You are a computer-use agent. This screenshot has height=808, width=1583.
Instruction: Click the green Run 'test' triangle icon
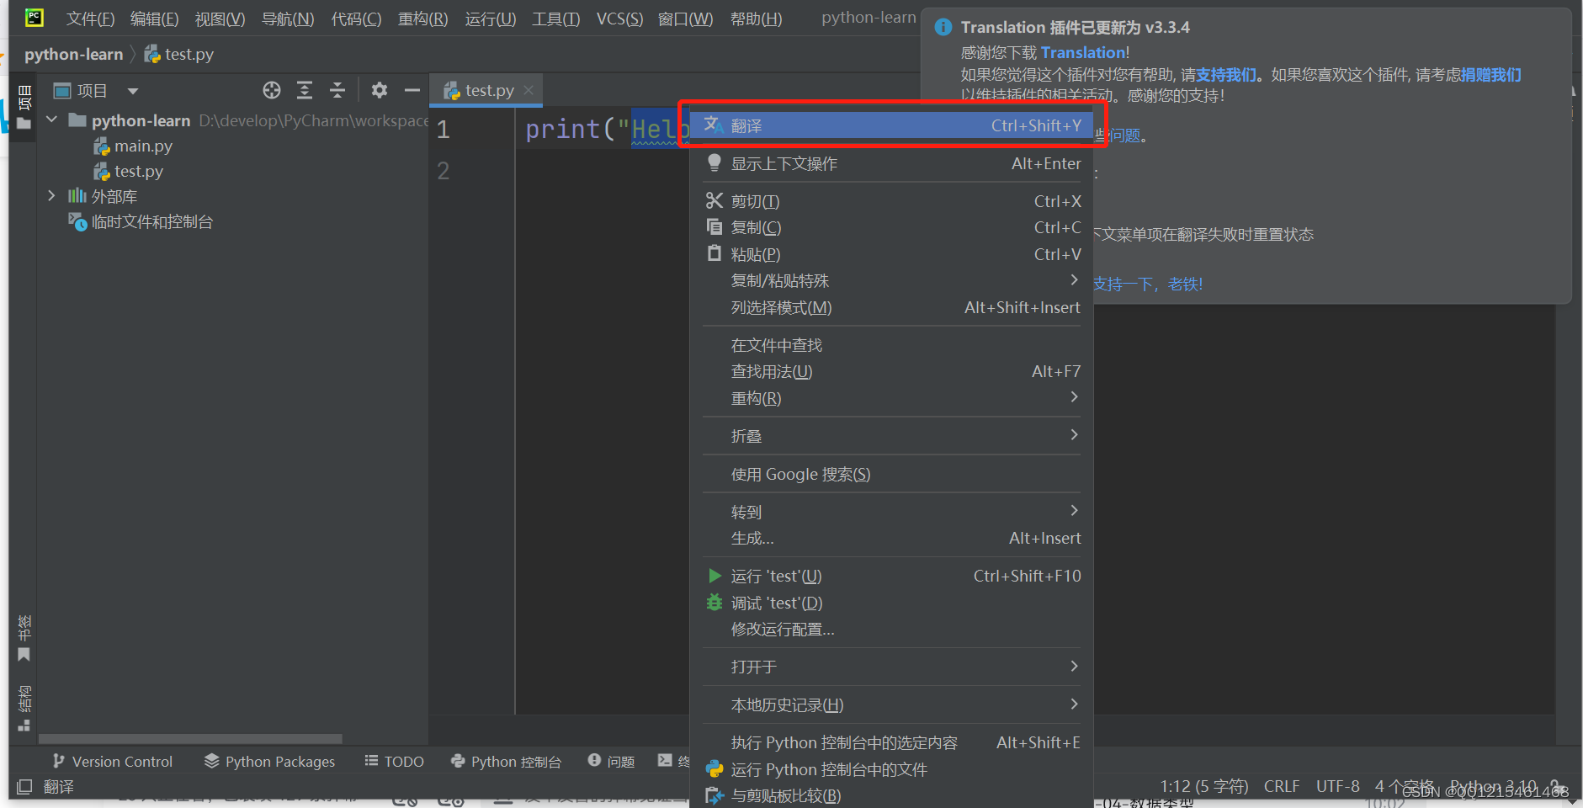[x=714, y=576]
